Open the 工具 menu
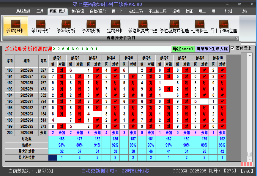Screen dimensions: 257x176 (40, 11)
